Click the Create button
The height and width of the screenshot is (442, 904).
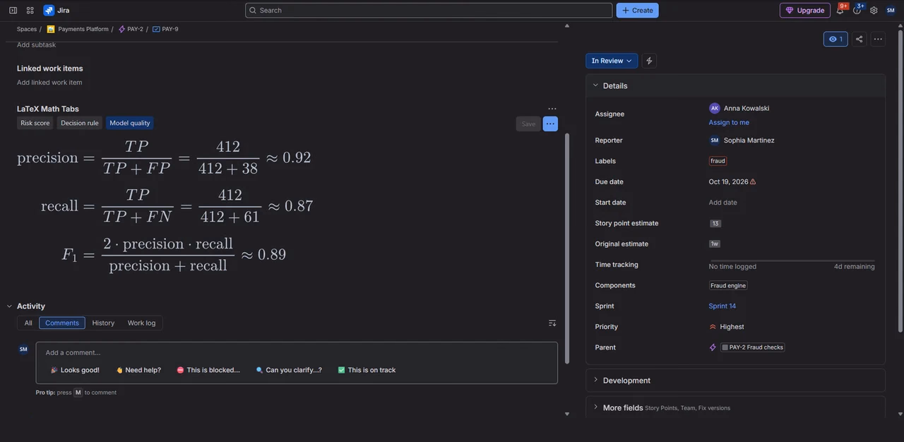[637, 11]
